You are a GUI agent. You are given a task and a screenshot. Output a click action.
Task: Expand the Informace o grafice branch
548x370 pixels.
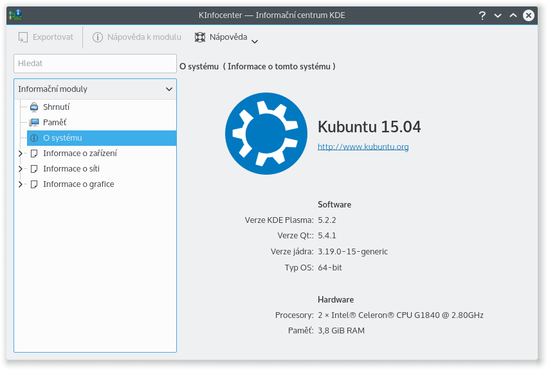[x=21, y=184]
